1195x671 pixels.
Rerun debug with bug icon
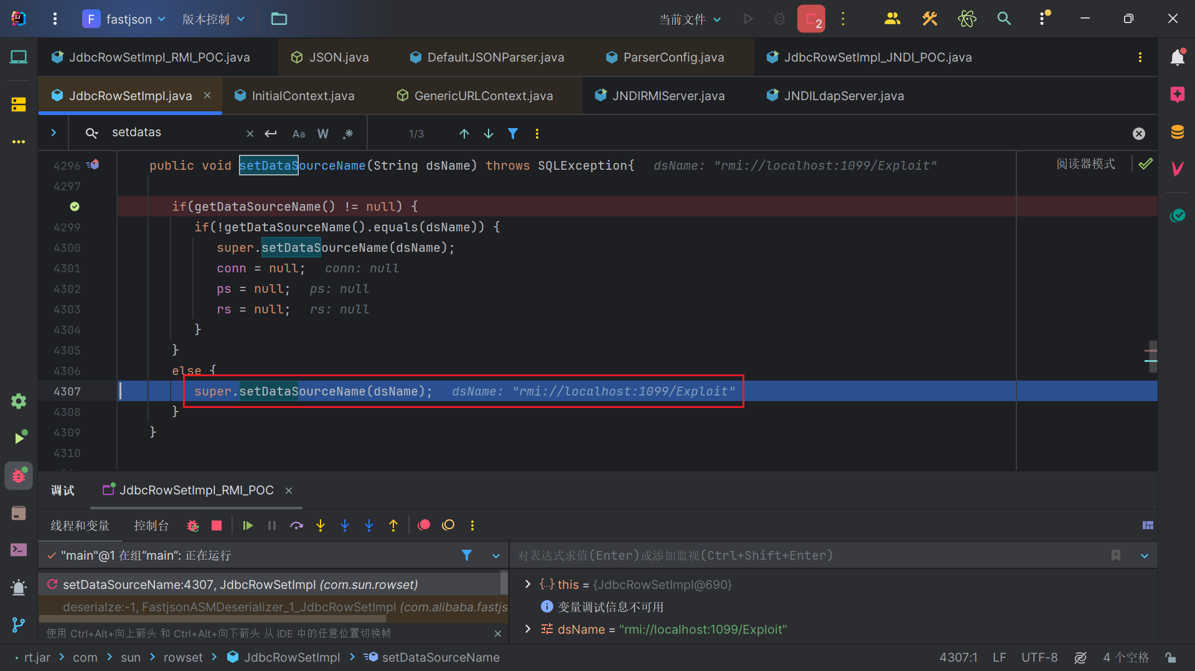click(x=193, y=525)
